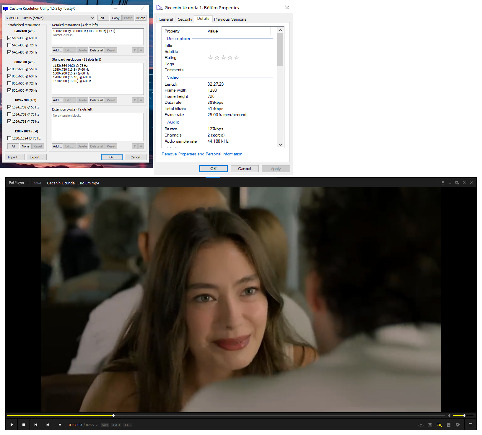The image size is (482, 435).
Task: Open the GSM4EED monitor dropdown
Action: click(x=50, y=18)
